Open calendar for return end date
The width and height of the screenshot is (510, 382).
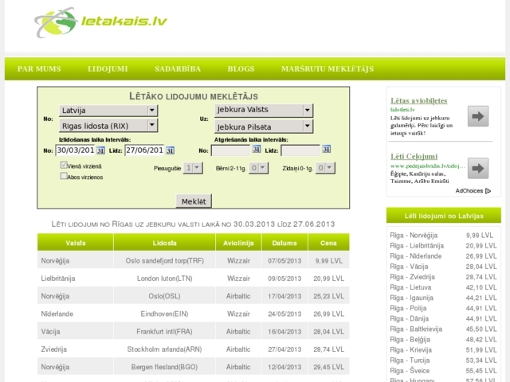(x=326, y=149)
